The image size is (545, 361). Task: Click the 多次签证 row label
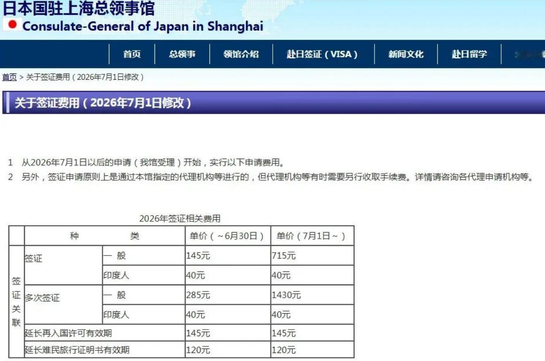coord(42,298)
